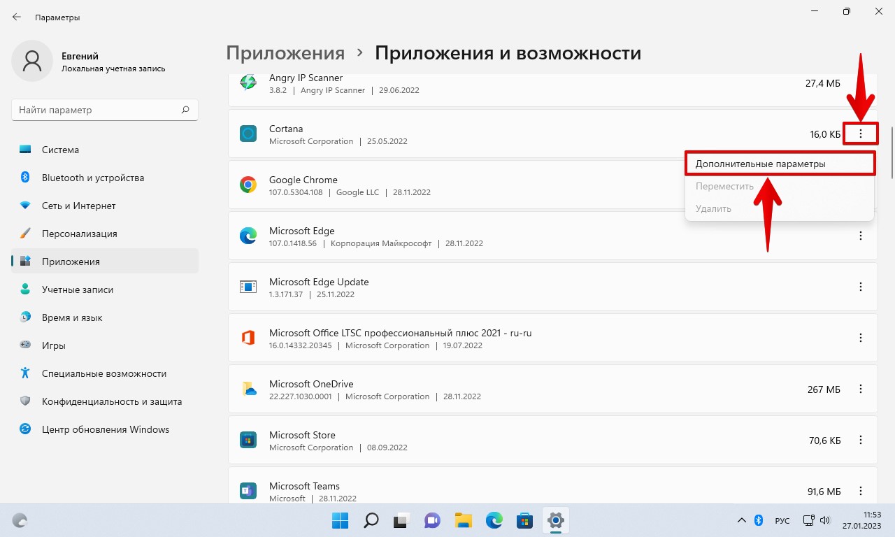Viewport: 895px width, 537px height.
Task: Open Система settings section
Action: click(x=105, y=150)
